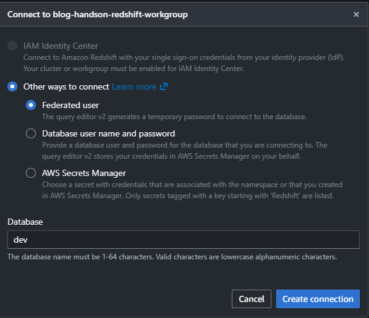The height and width of the screenshot is (318, 369).
Task: Choose the AWS Secrets Manager radio option
Action: point(31,173)
